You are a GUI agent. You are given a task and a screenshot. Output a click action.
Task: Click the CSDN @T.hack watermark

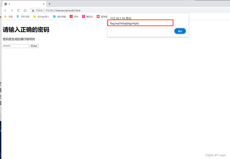pyautogui.click(x=216, y=154)
